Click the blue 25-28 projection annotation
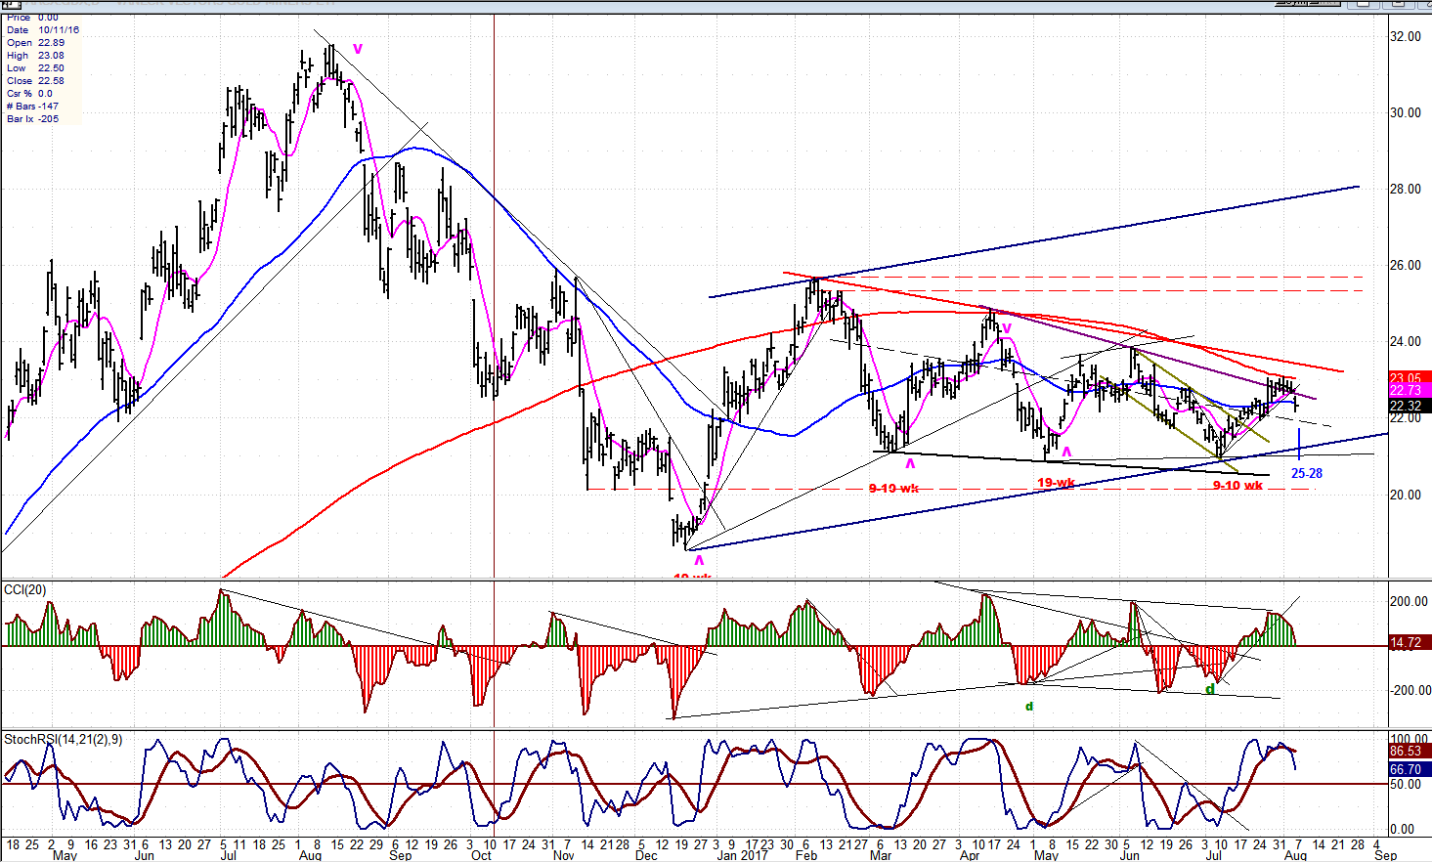 point(1307,473)
